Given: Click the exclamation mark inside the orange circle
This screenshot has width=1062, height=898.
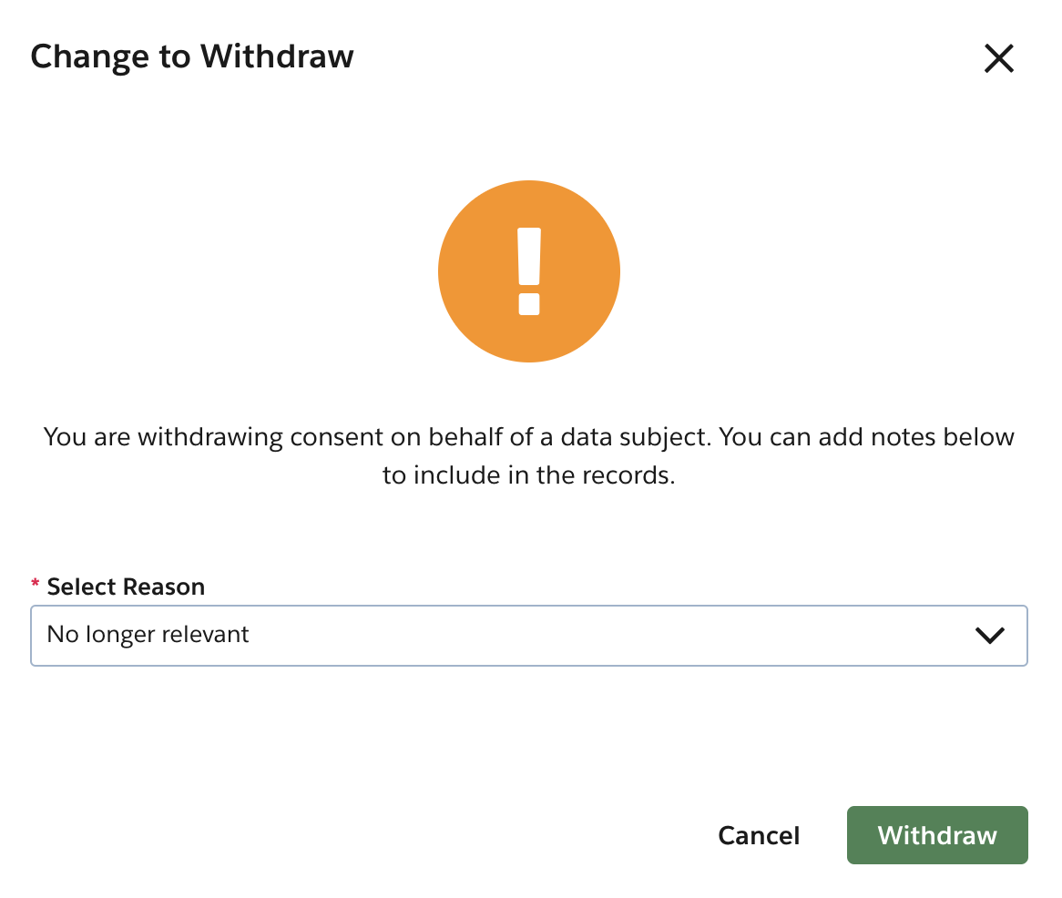Looking at the screenshot, I should (528, 270).
